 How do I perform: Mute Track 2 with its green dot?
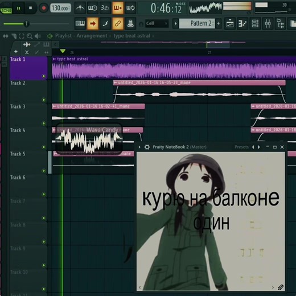click(x=44, y=100)
